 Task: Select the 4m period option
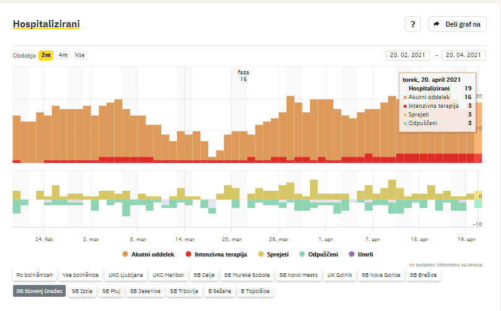[x=63, y=55]
